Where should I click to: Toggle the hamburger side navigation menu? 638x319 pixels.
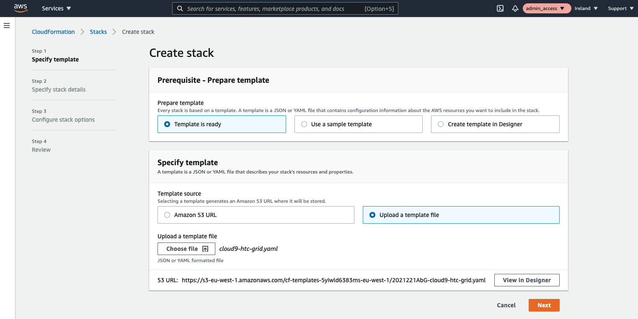[7, 26]
